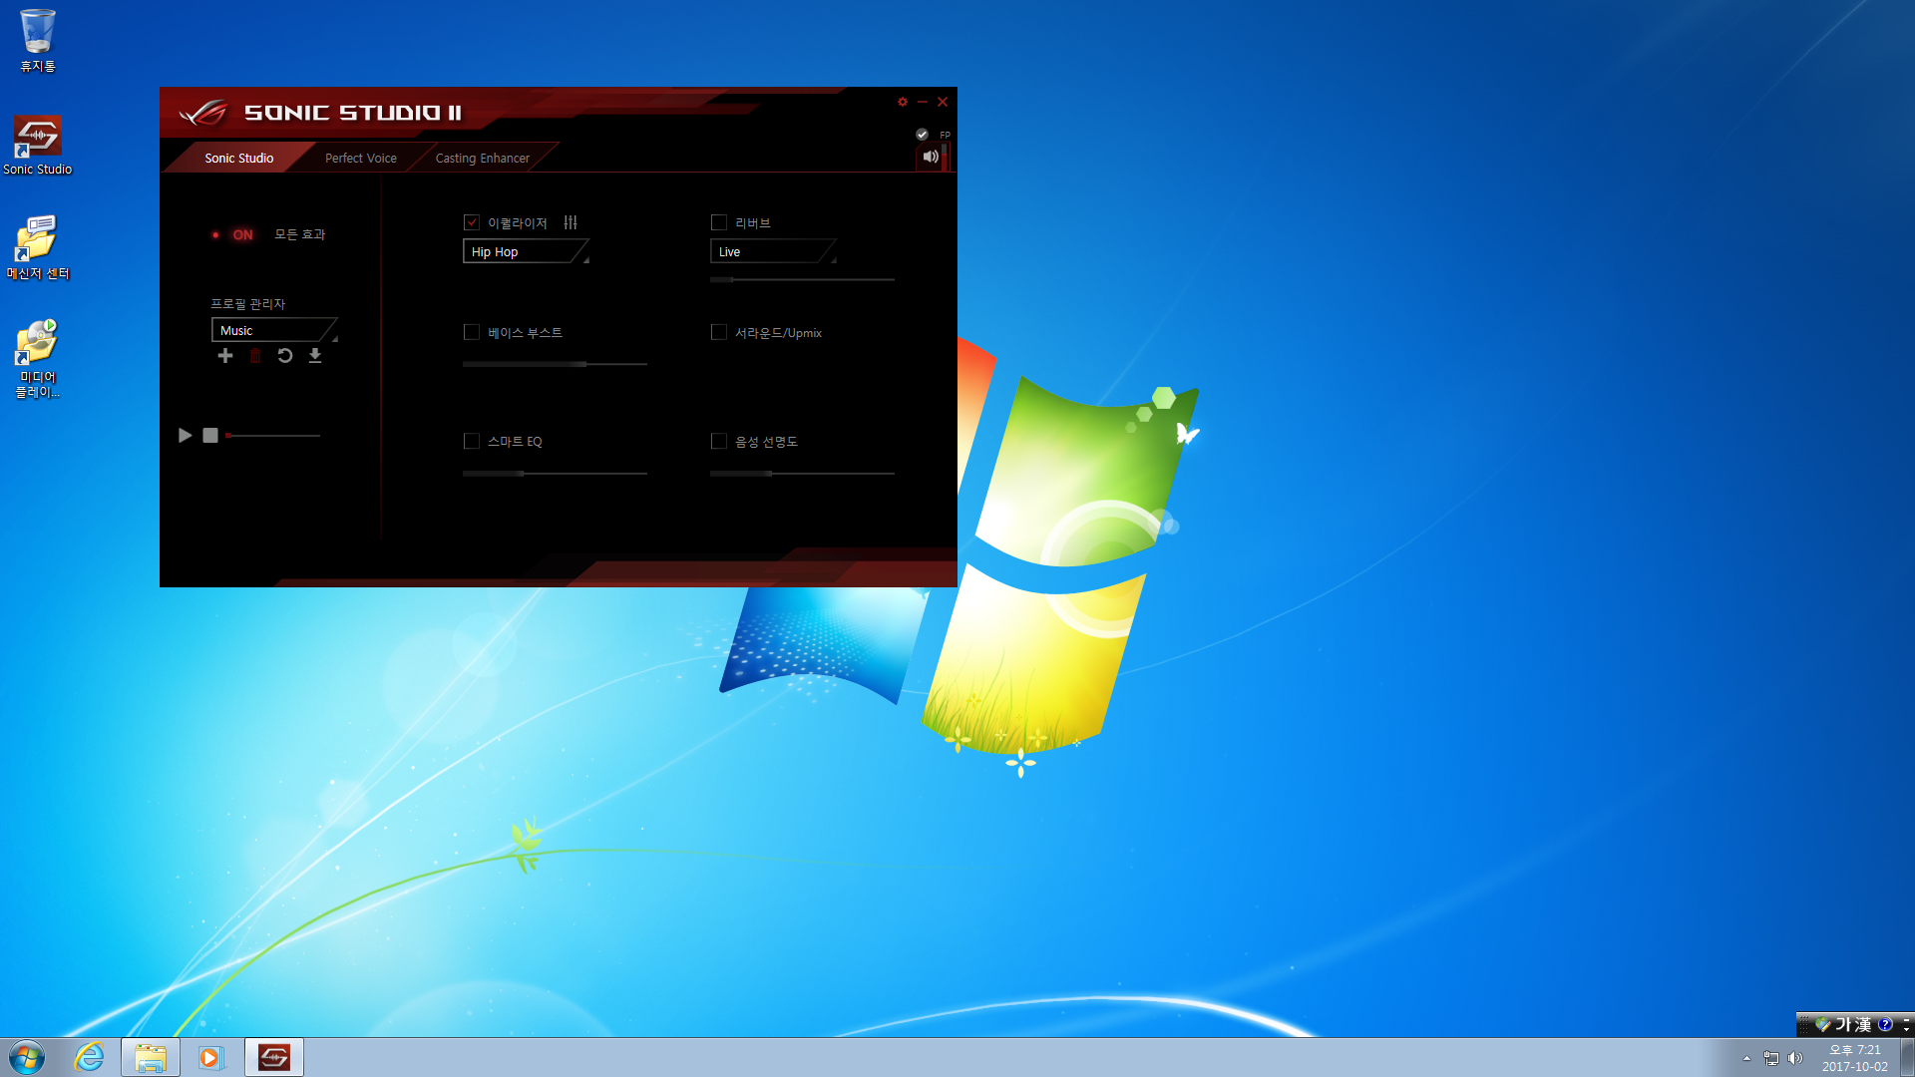Open the Windows Start menu
1915x1077 pixels.
click(27, 1057)
